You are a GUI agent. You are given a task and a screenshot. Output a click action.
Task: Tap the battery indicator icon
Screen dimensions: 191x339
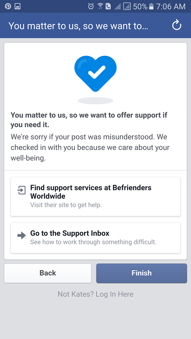point(151,6)
